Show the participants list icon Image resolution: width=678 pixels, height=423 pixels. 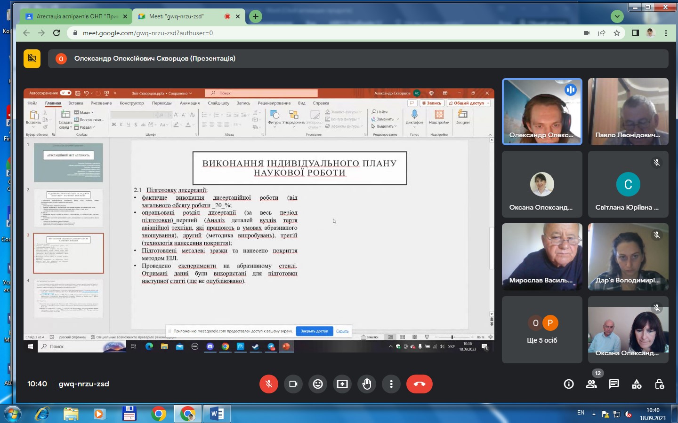591,384
